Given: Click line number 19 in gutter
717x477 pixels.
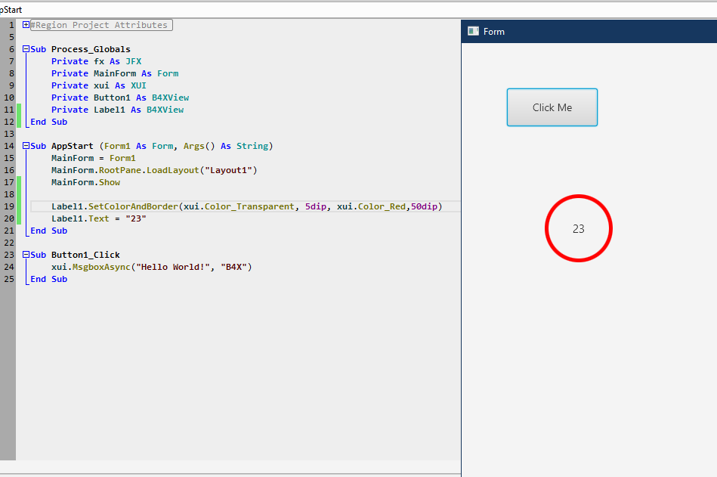Looking at the screenshot, I should click(x=9, y=206).
